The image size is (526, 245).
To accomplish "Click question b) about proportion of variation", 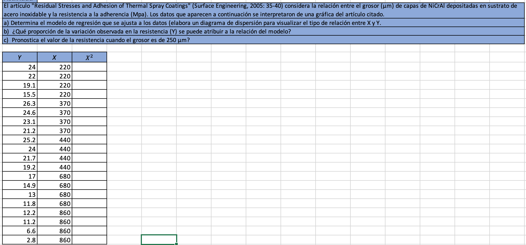I will tap(263, 31).
